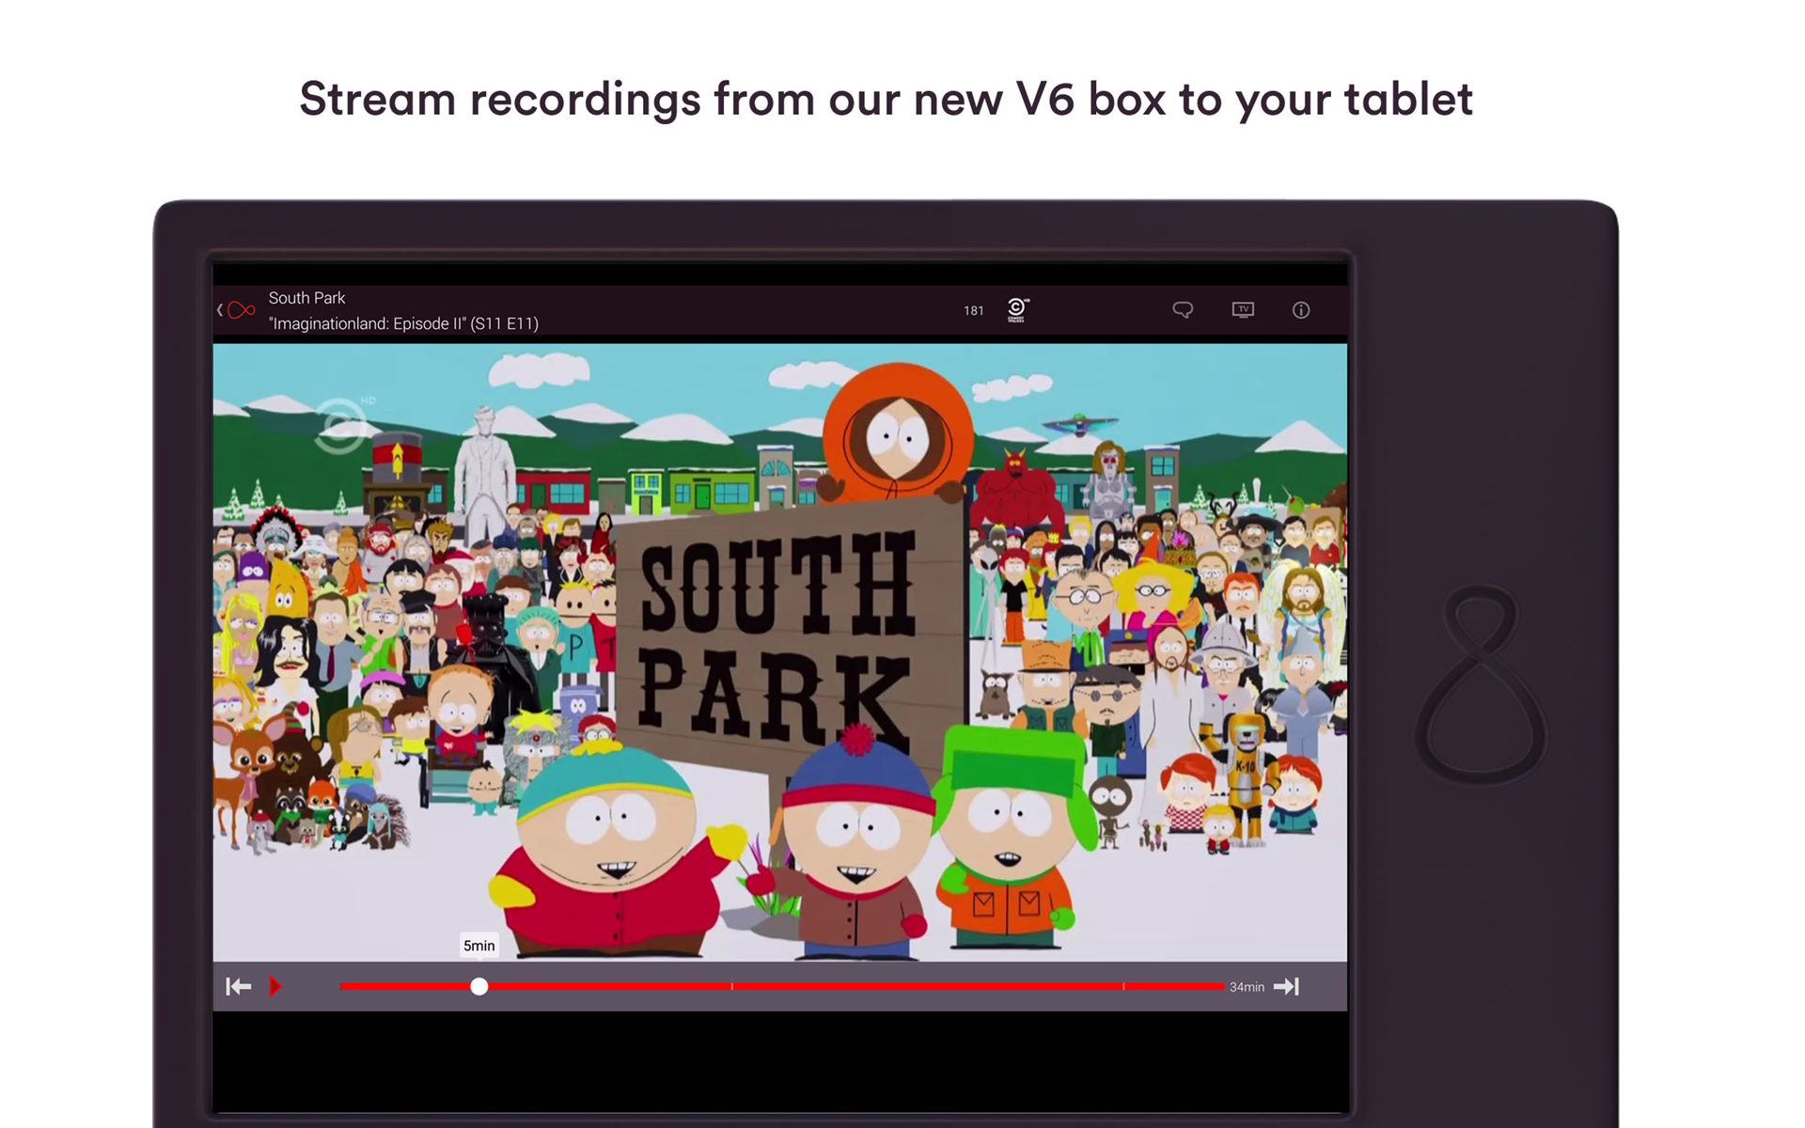The width and height of the screenshot is (1805, 1128).
Task: Open the speech bubble comment icon
Action: tap(1183, 309)
